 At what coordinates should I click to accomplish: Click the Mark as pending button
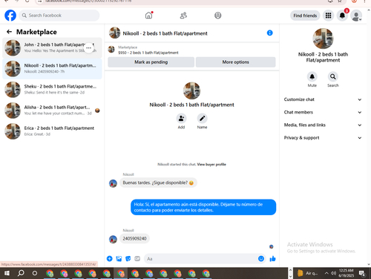151,62
